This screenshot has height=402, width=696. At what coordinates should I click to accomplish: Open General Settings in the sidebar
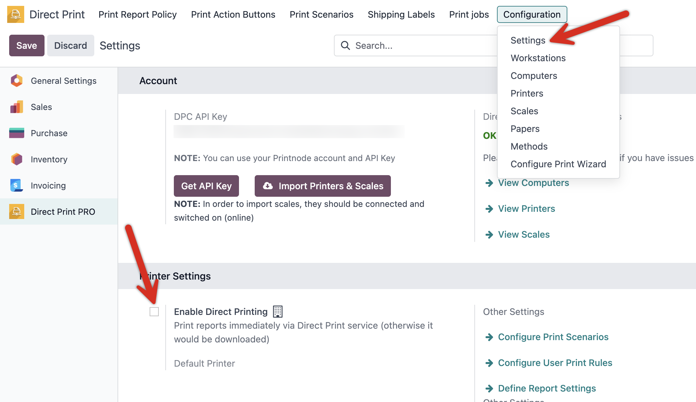59,81
